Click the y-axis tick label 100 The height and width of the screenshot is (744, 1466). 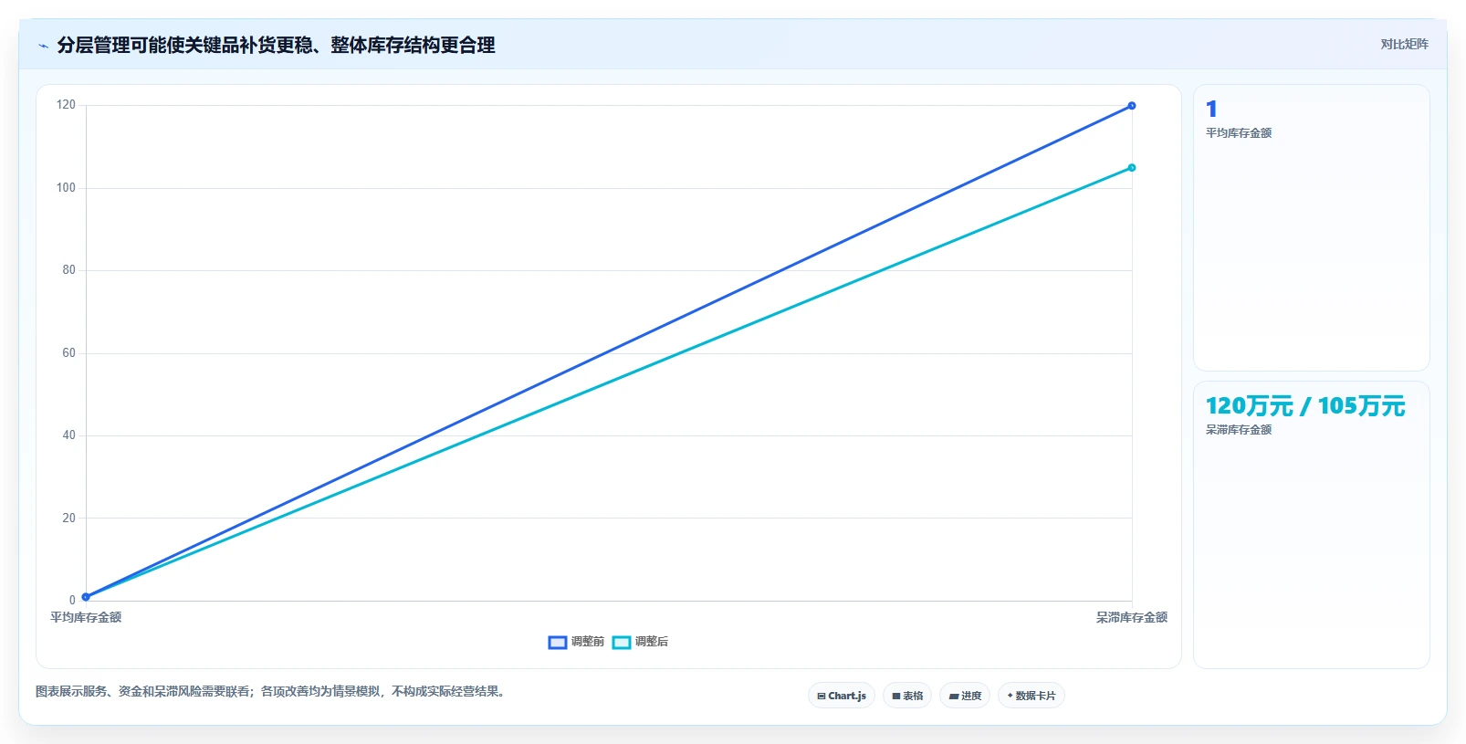tap(66, 188)
